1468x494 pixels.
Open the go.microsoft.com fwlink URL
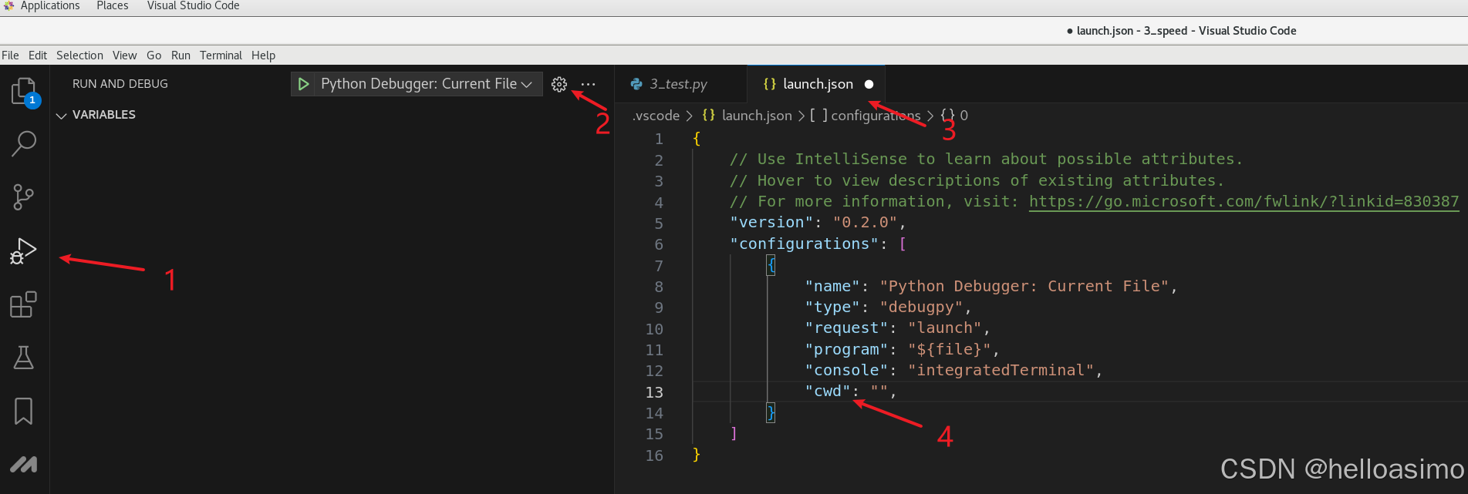pyautogui.click(x=1244, y=201)
